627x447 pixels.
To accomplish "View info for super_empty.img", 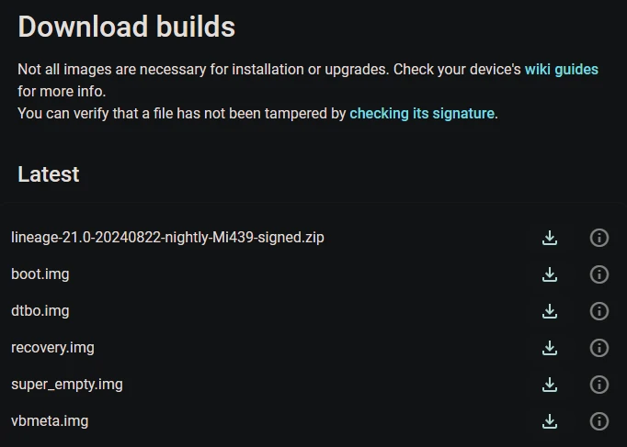I will coord(598,385).
